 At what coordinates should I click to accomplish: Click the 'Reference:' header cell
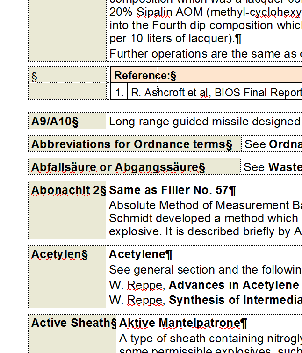206,75
